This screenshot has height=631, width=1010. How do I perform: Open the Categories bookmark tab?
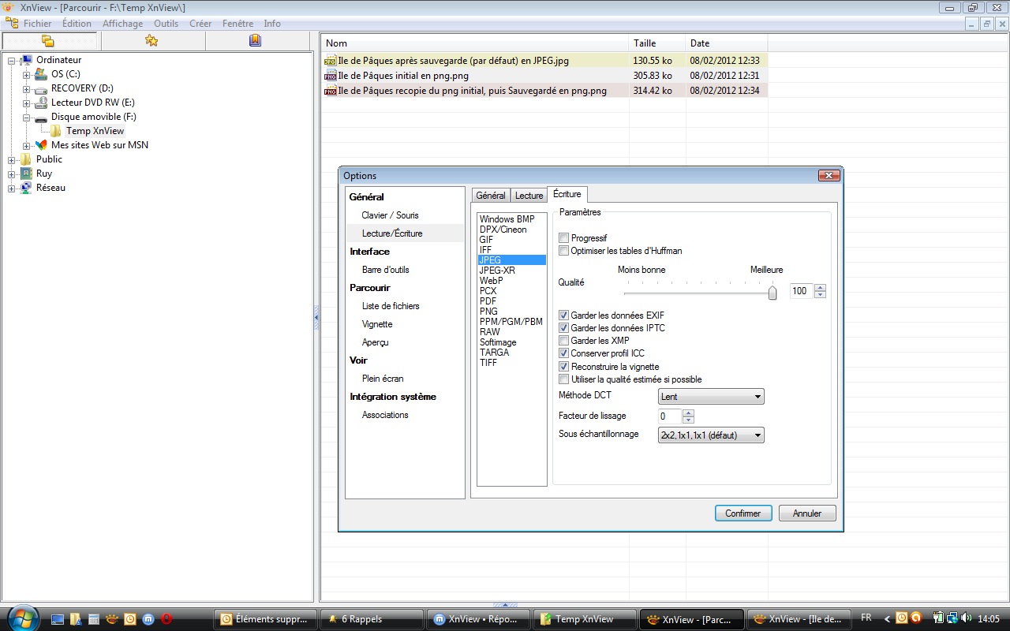tap(255, 41)
